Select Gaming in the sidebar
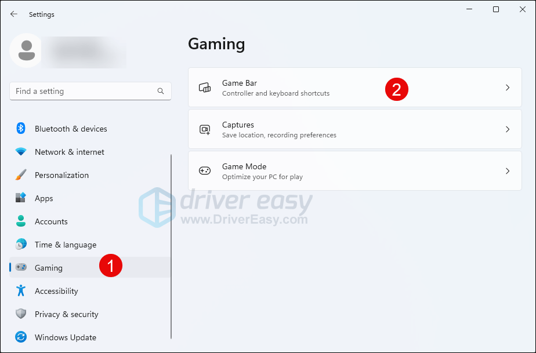The image size is (536, 353). pos(49,268)
